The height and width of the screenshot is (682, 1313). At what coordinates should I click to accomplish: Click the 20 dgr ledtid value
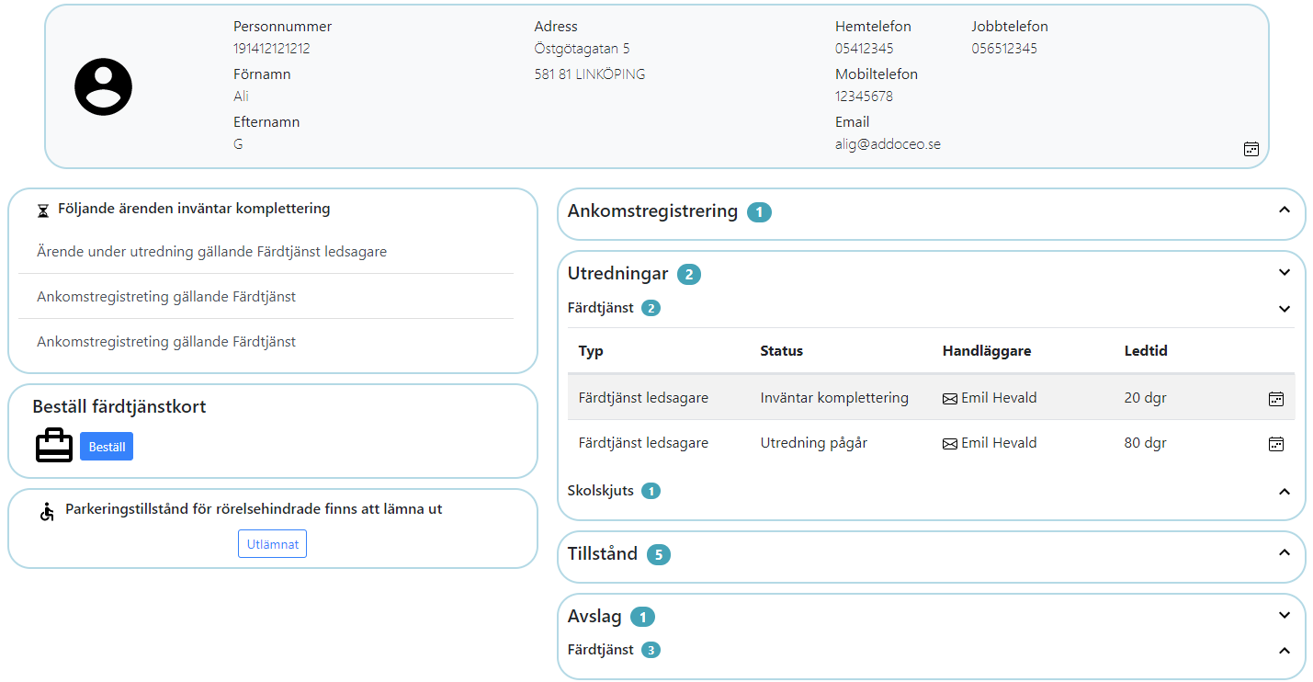click(1146, 398)
